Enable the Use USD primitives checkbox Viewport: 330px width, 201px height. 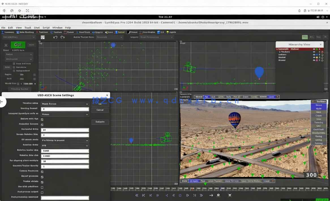coord(42,187)
